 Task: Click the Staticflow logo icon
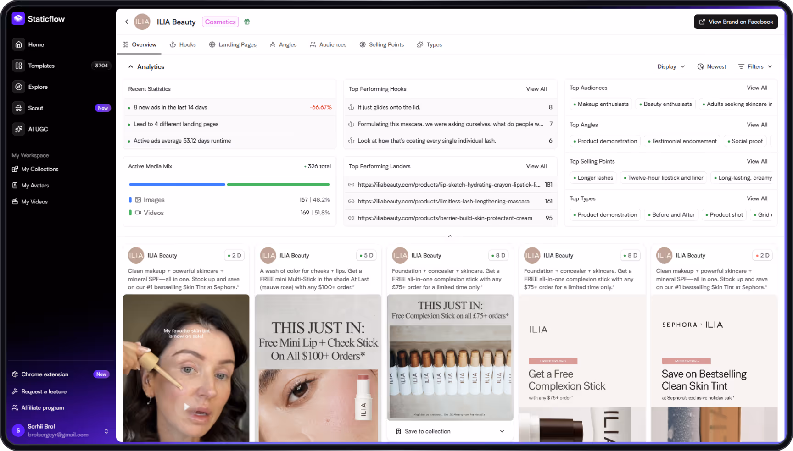pos(18,18)
